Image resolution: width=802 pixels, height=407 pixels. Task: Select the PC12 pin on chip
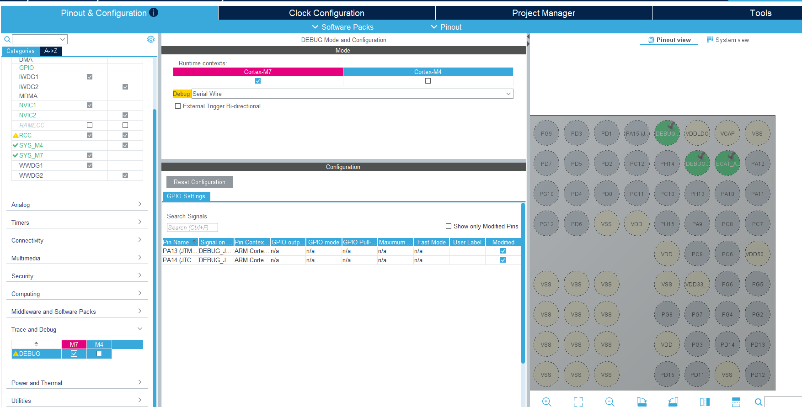coord(636,164)
